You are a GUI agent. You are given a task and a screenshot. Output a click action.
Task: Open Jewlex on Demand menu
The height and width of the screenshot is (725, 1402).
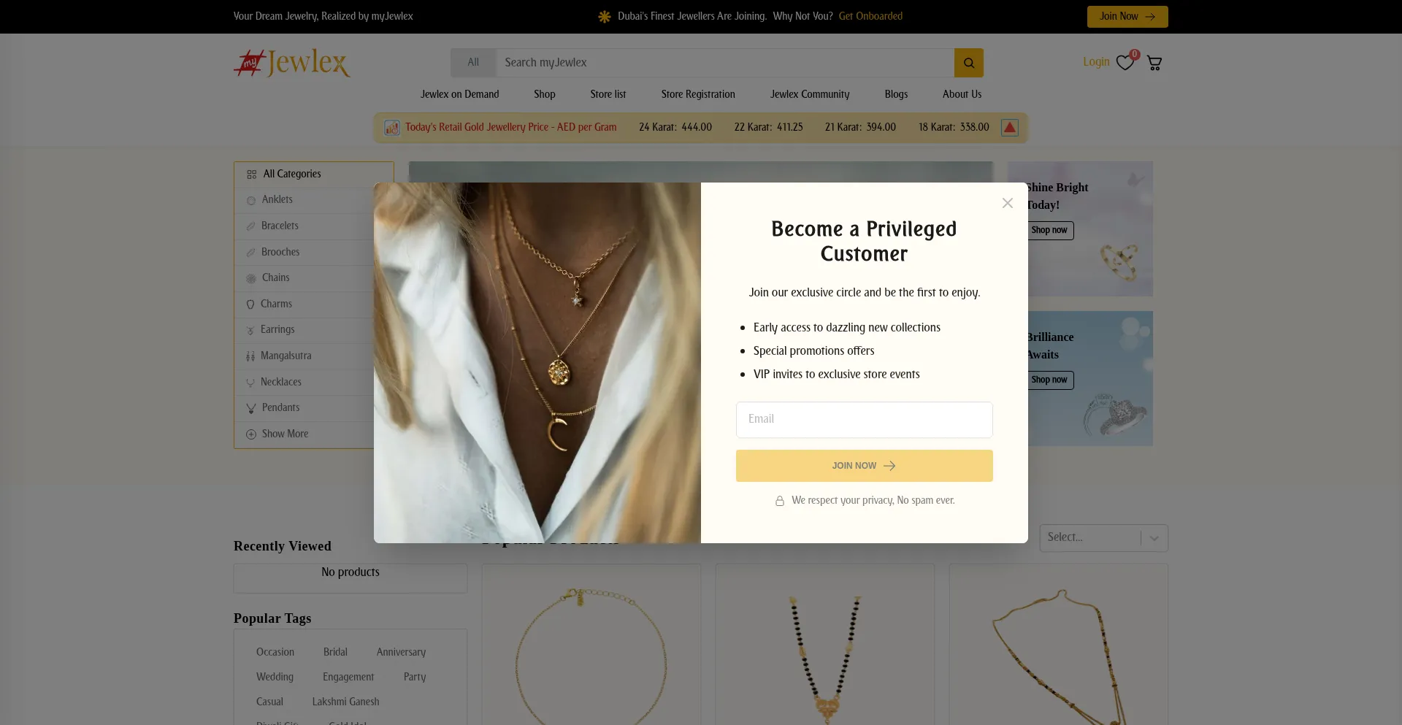point(460,94)
